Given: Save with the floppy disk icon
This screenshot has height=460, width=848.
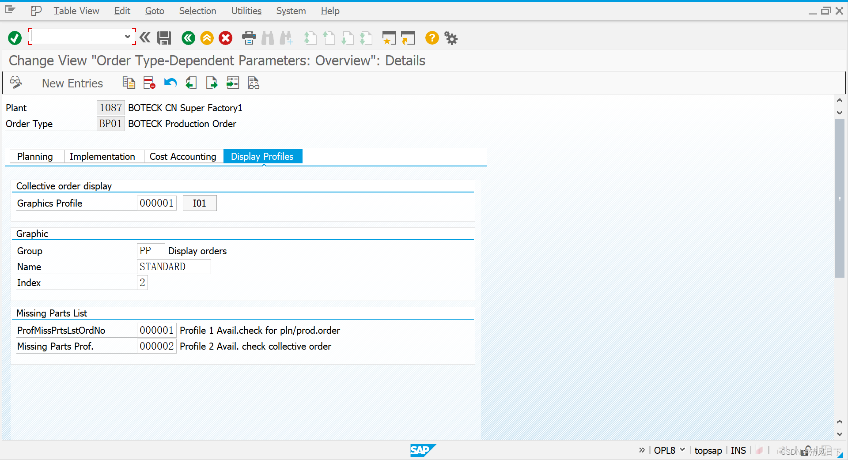Looking at the screenshot, I should tap(164, 38).
